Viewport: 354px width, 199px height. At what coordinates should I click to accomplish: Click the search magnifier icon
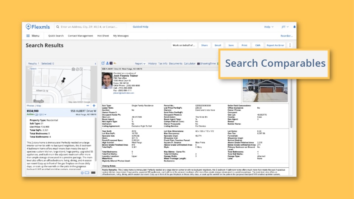[58, 27]
